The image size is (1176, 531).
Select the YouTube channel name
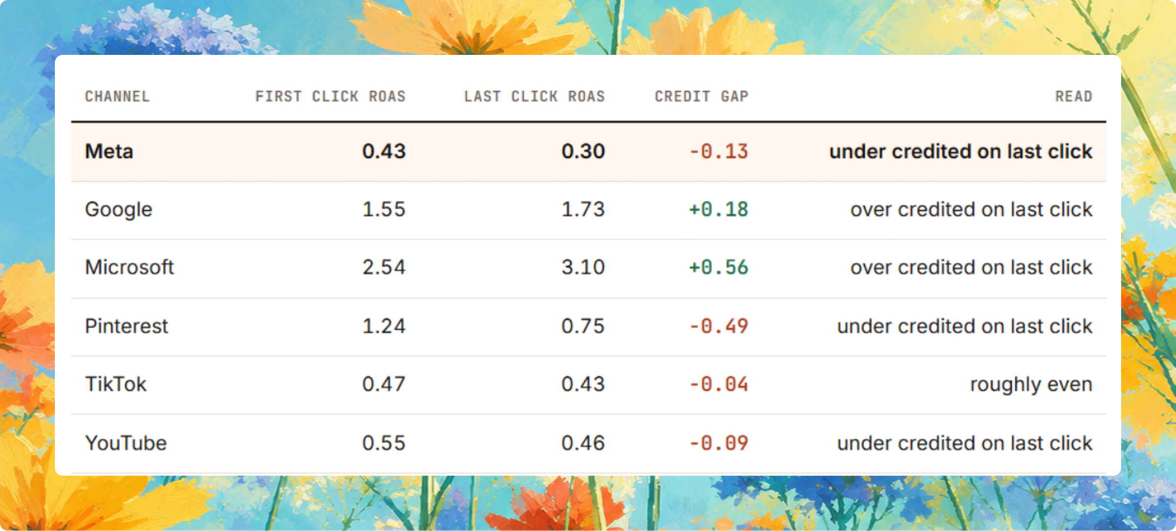[x=126, y=443]
